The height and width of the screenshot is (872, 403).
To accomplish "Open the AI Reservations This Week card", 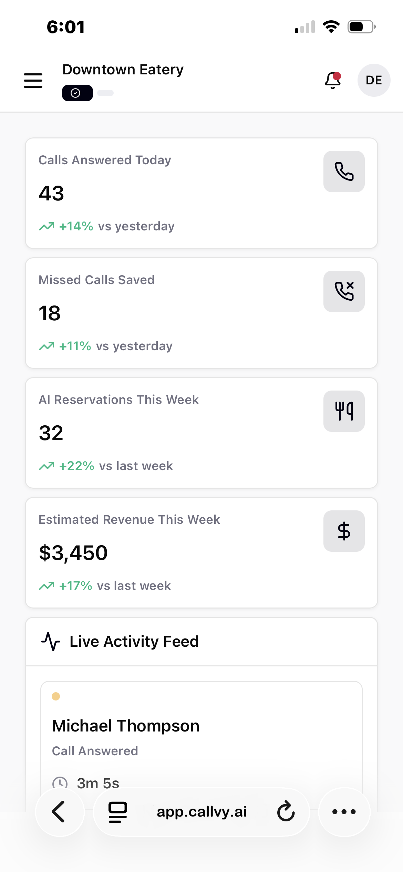I will tap(172, 433).
